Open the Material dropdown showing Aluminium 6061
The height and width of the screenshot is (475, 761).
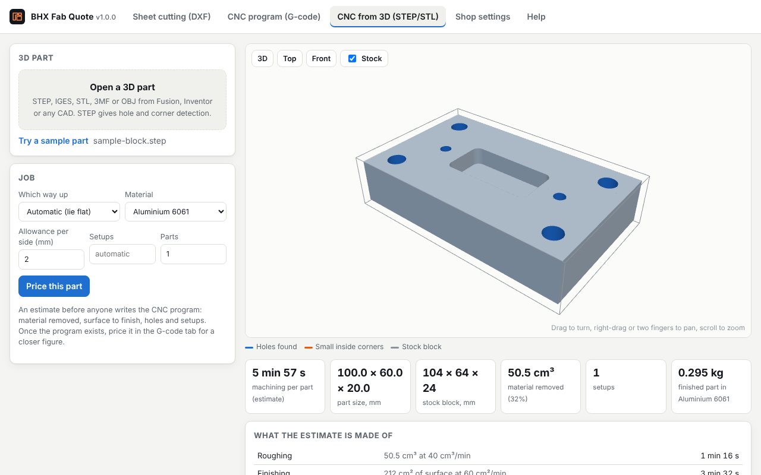coord(175,211)
